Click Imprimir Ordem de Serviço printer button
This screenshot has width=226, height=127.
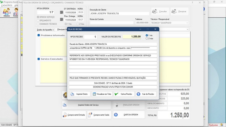[x=86, y=105]
